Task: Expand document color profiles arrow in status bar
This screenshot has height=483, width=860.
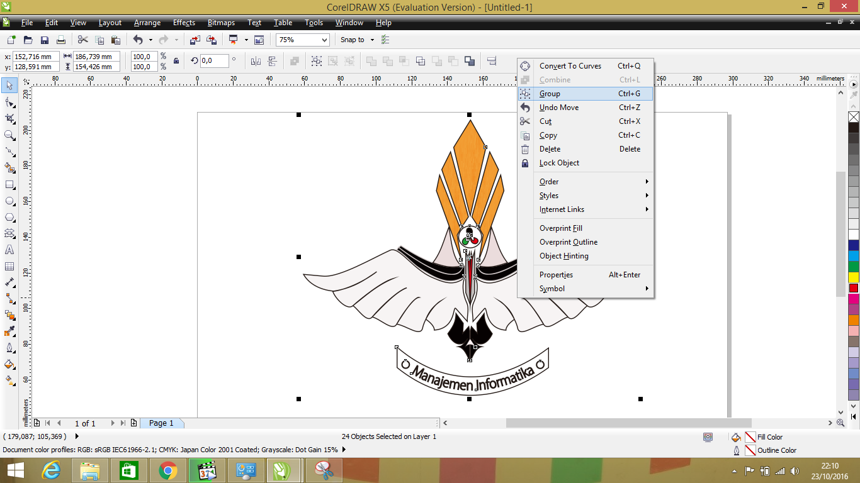Action: coord(343,450)
